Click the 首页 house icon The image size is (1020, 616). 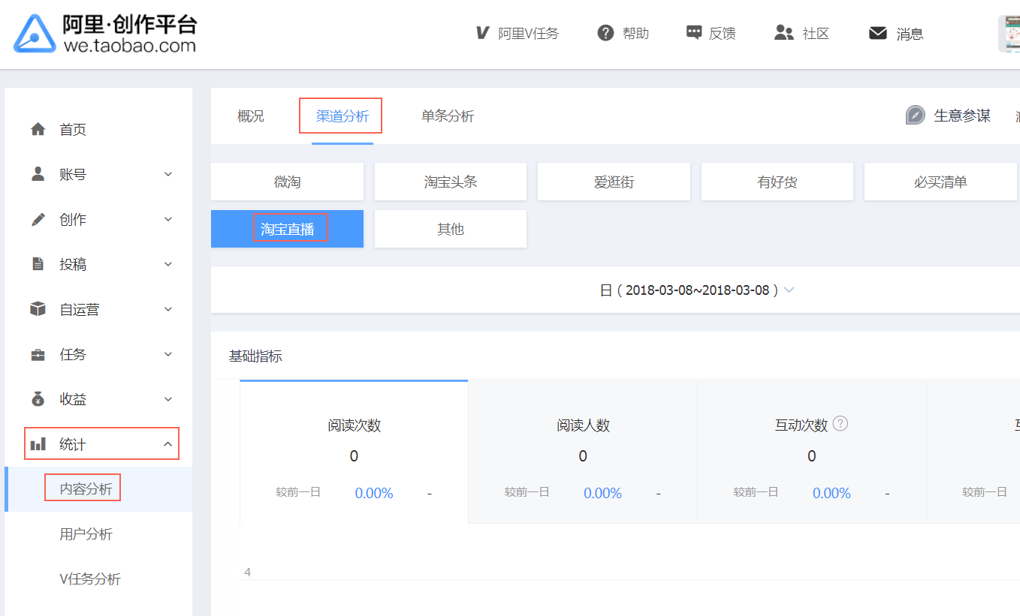[x=38, y=129]
